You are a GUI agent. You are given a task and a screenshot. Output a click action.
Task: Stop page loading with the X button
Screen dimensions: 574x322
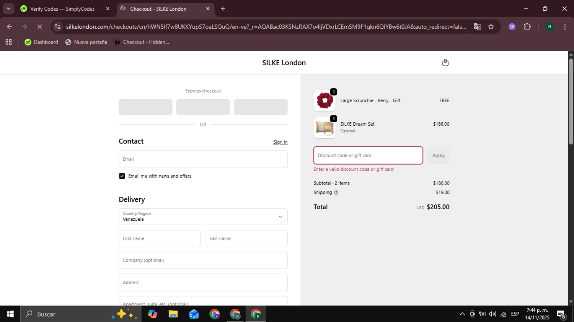coord(39,27)
